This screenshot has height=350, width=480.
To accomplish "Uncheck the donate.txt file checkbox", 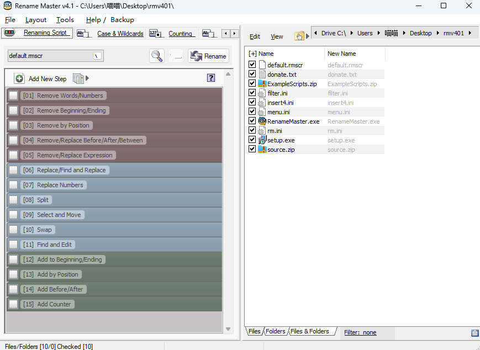I will 252,74.
